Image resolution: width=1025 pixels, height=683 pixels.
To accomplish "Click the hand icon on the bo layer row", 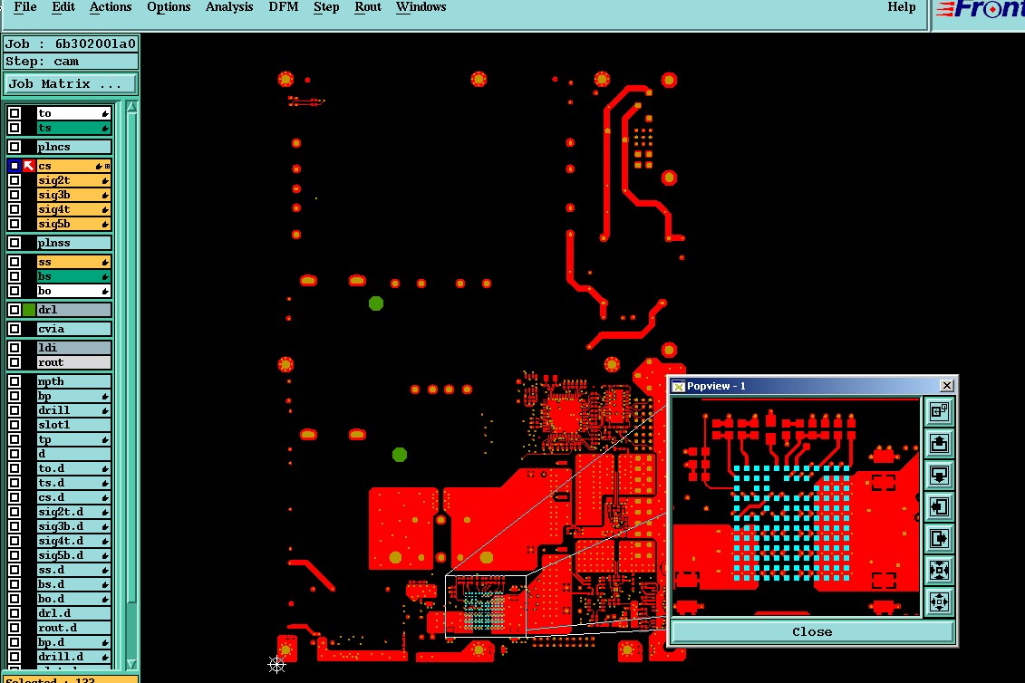I will coord(104,292).
